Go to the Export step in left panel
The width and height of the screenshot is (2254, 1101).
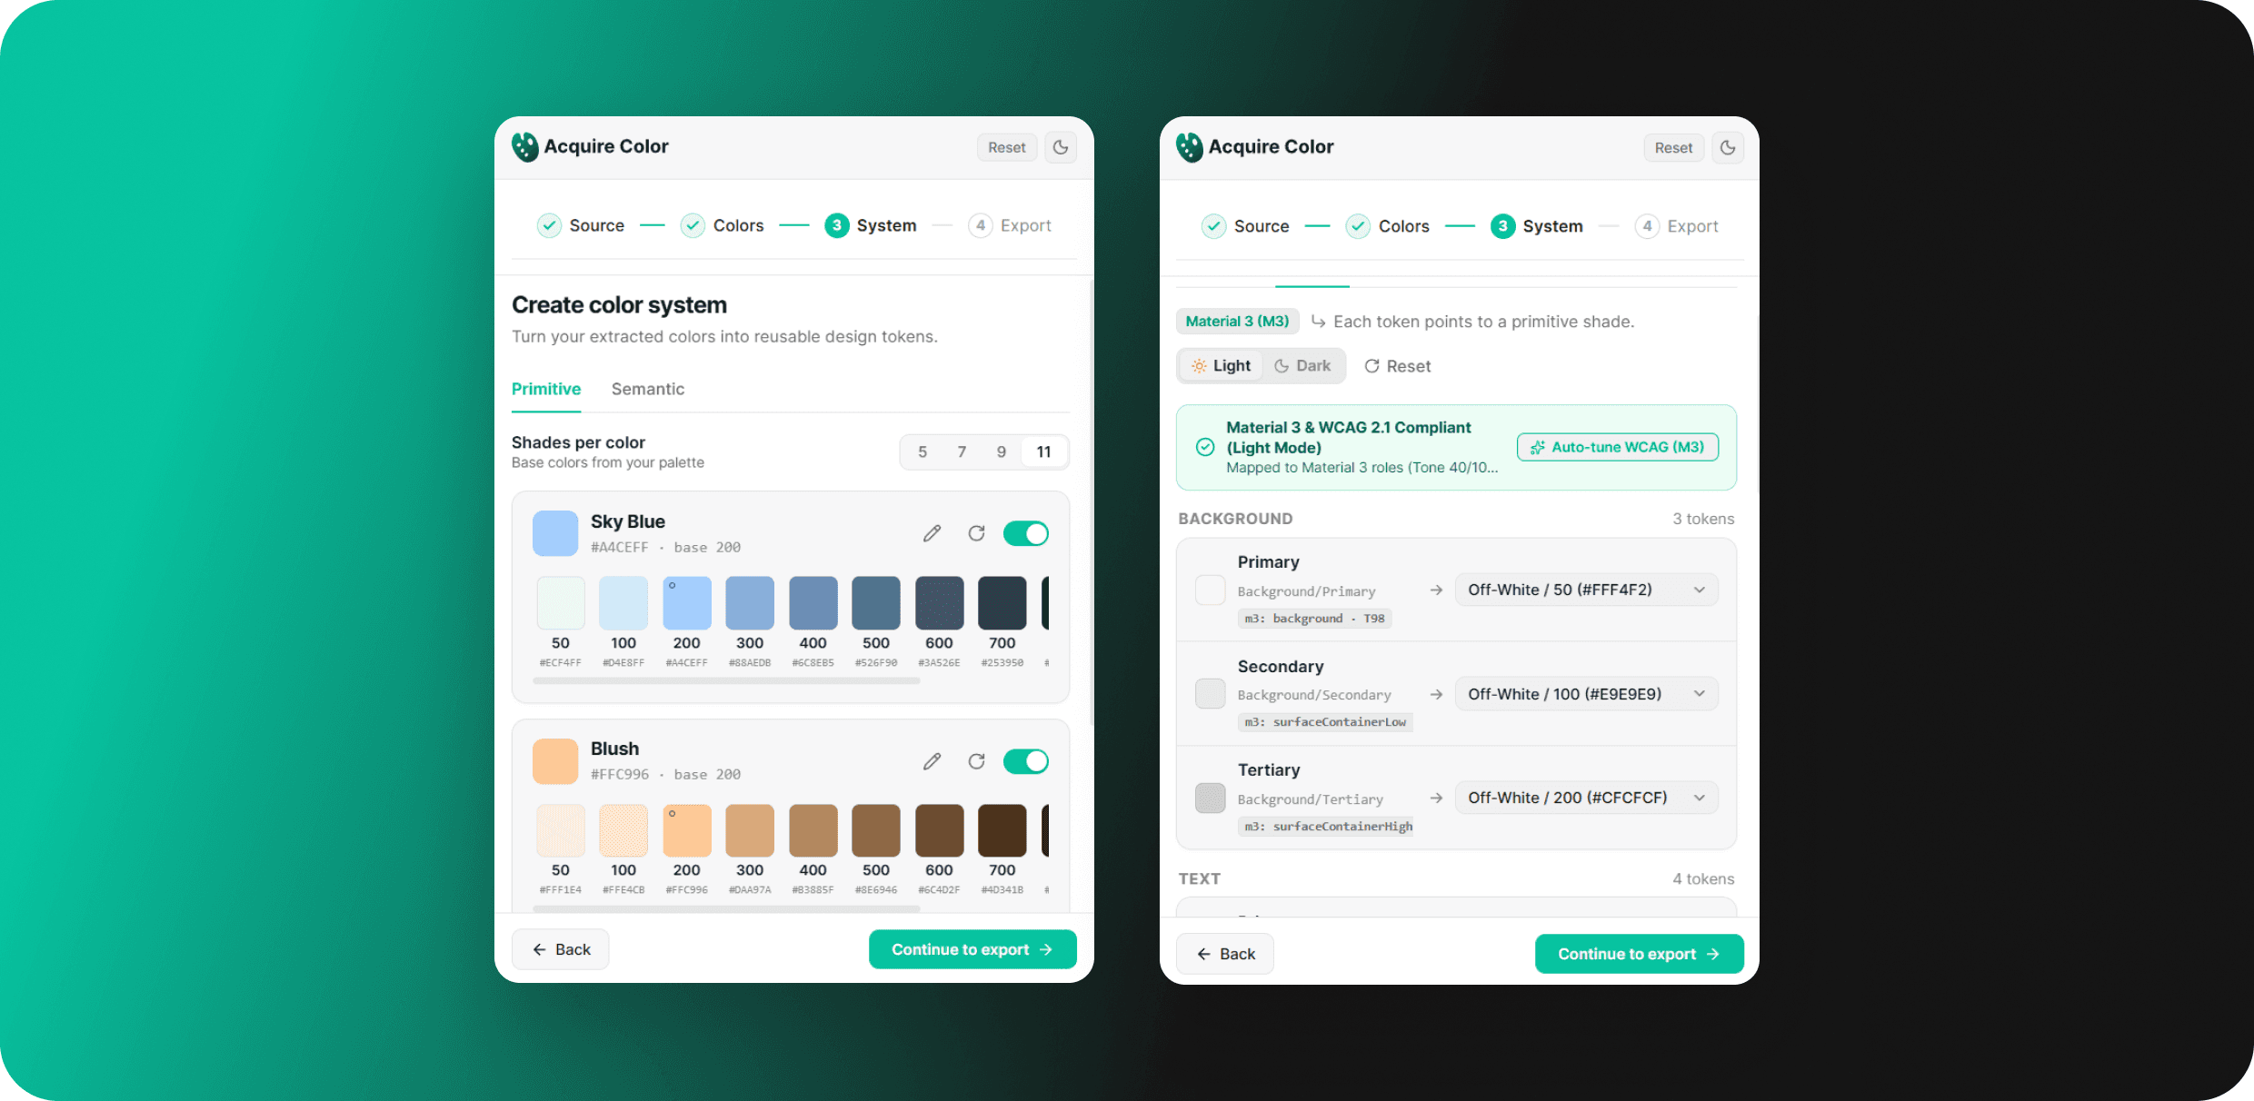point(1010,225)
